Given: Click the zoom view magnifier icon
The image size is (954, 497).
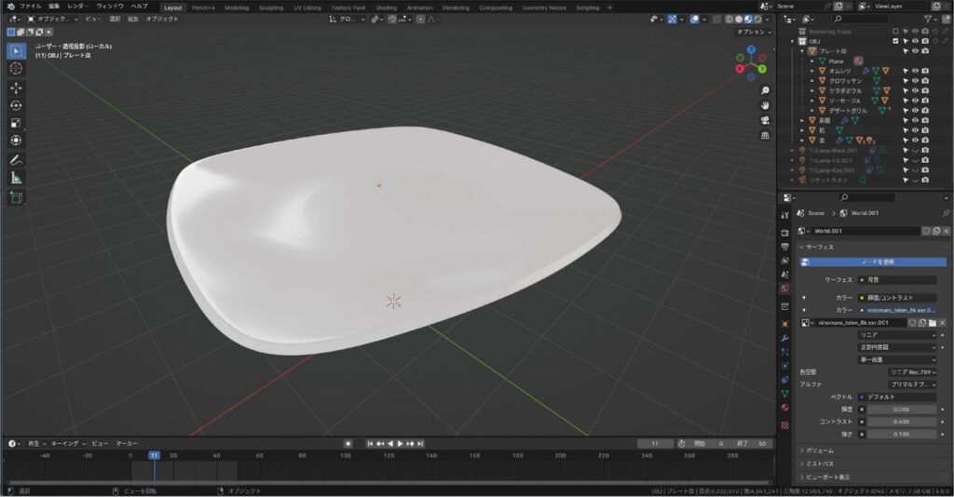Looking at the screenshot, I should click(x=765, y=90).
